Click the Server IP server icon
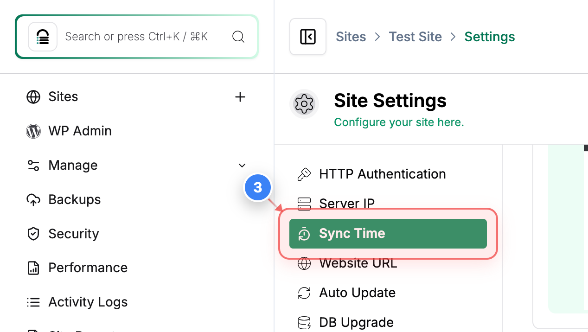This screenshot has height=332, width=588. 304,204
